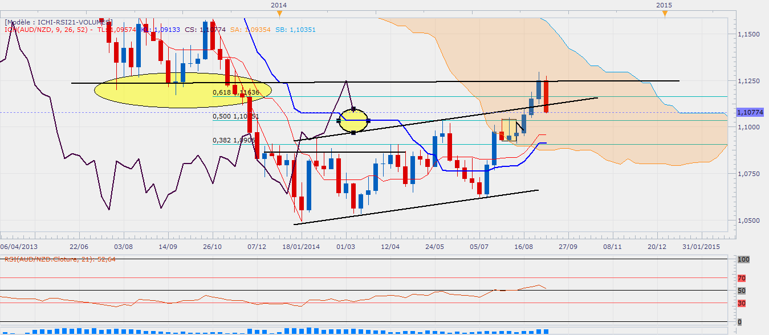Click the 2015 year text on top axis
The height and width of the screenshot is (335, 769).
pyautogui.click(x=664, y=5)
